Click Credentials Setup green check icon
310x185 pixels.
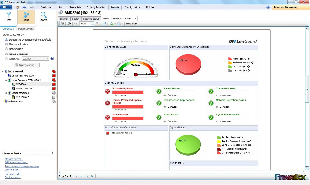211,91
